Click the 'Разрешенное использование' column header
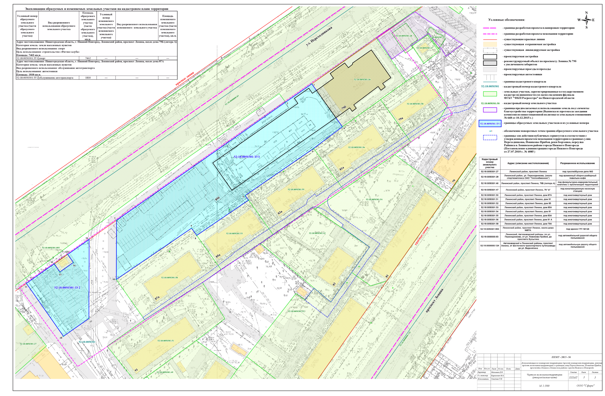Image resolution: width=605 pixels, height=396 pixels. 577,163
